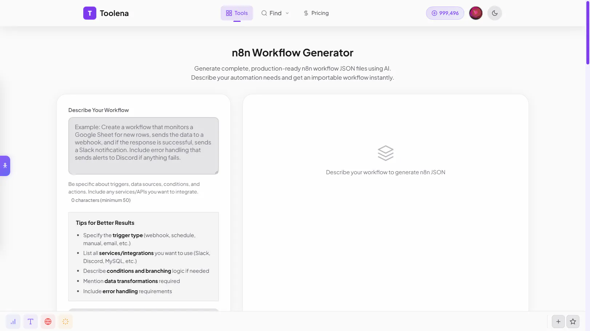Screen dimensions: 590x331
Task: Click the "services/integrations" tip line
Action: [147, 257]
